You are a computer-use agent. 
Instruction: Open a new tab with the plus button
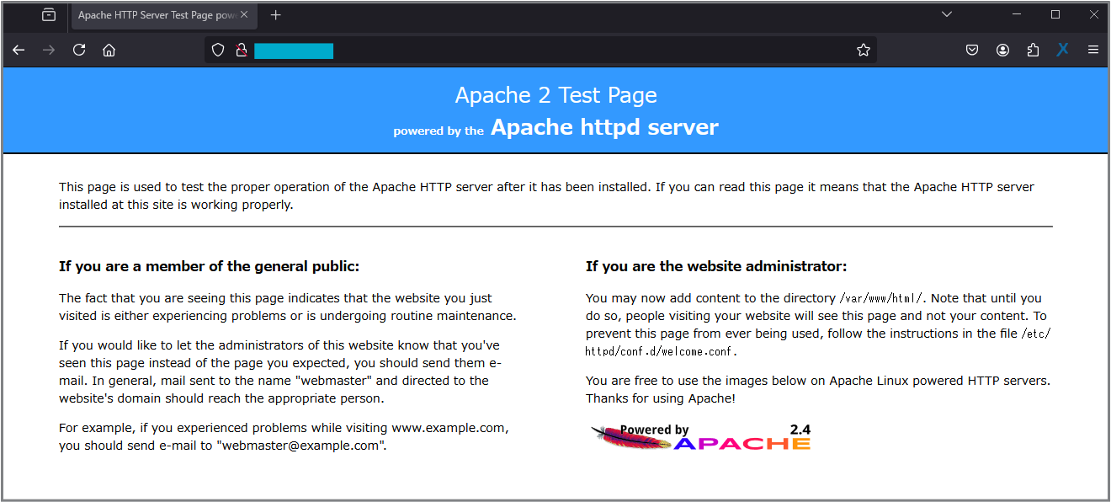[x=276, y=15]
